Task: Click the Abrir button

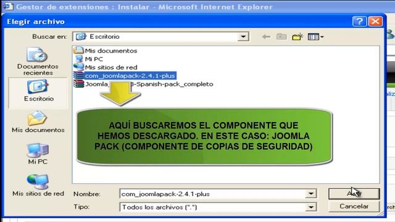Action: click(354, 194)
